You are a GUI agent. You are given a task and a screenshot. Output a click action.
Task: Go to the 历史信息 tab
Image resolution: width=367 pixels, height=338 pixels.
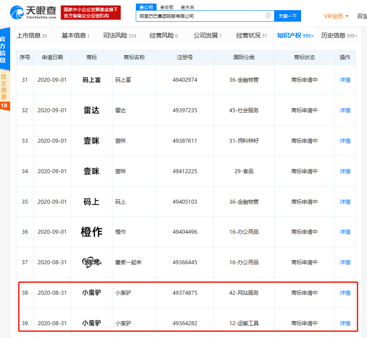pyautogui.click(x=339, y=36)
